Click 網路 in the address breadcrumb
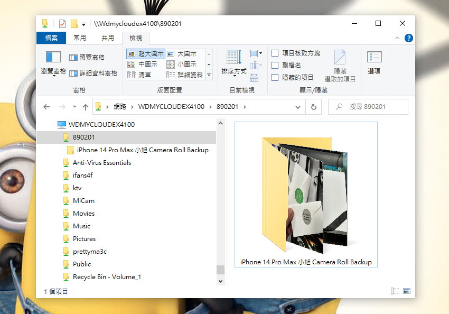This screenshot has width=449, height=314. (120, 107)
